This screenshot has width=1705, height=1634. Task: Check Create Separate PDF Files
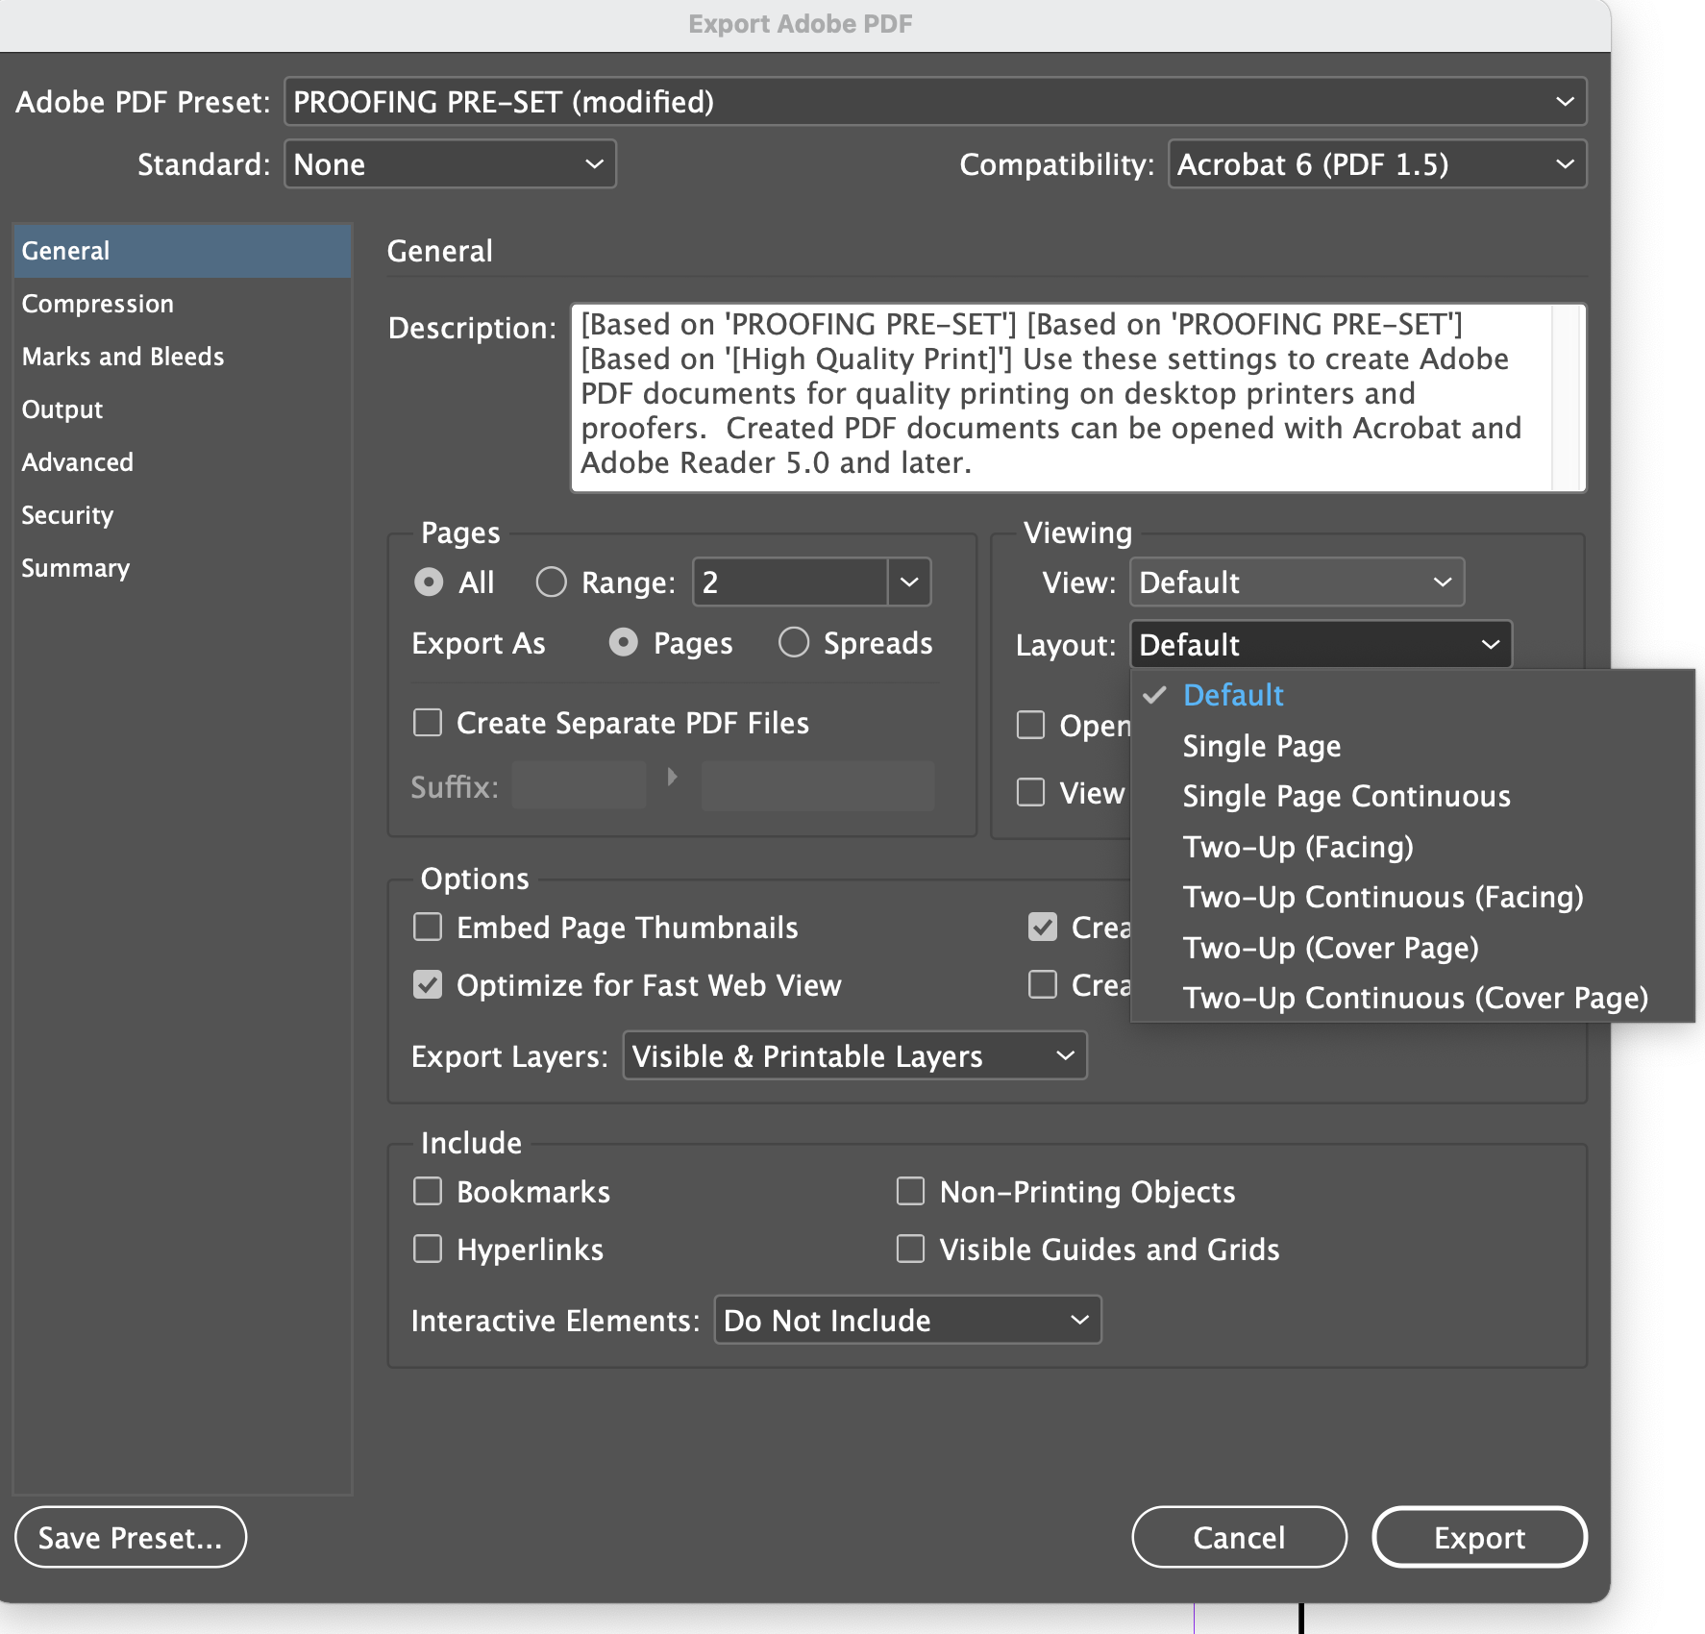tap(428, 722)
